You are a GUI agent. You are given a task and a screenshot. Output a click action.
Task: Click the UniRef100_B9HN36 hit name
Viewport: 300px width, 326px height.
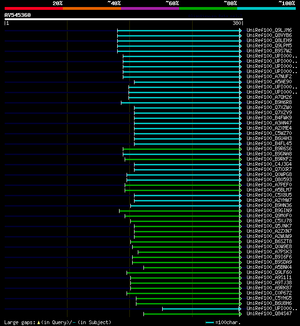[269, 205]
